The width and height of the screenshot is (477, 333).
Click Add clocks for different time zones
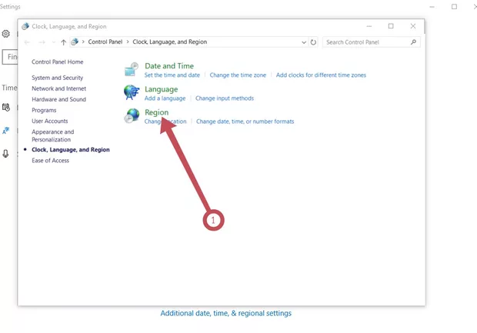[321, 75]
